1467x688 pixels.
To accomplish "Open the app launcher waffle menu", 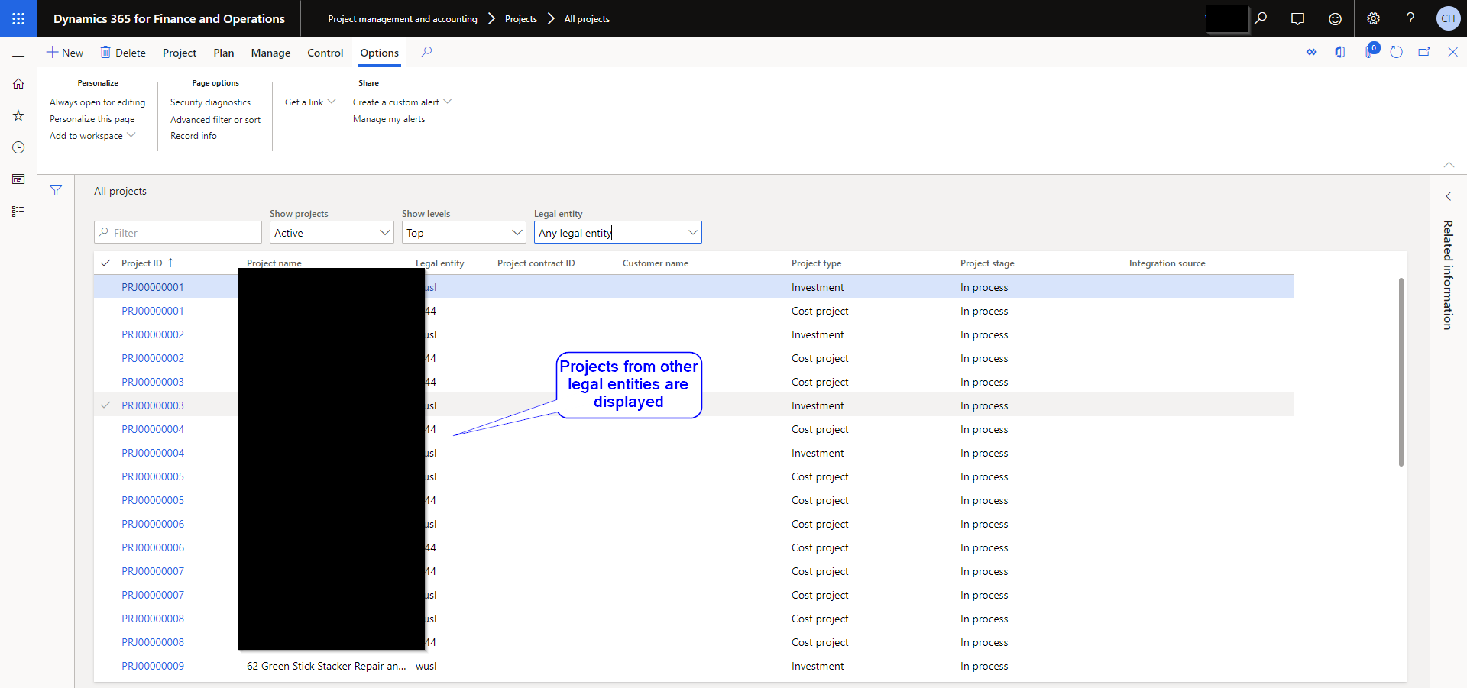I will (x=18, y=18).
